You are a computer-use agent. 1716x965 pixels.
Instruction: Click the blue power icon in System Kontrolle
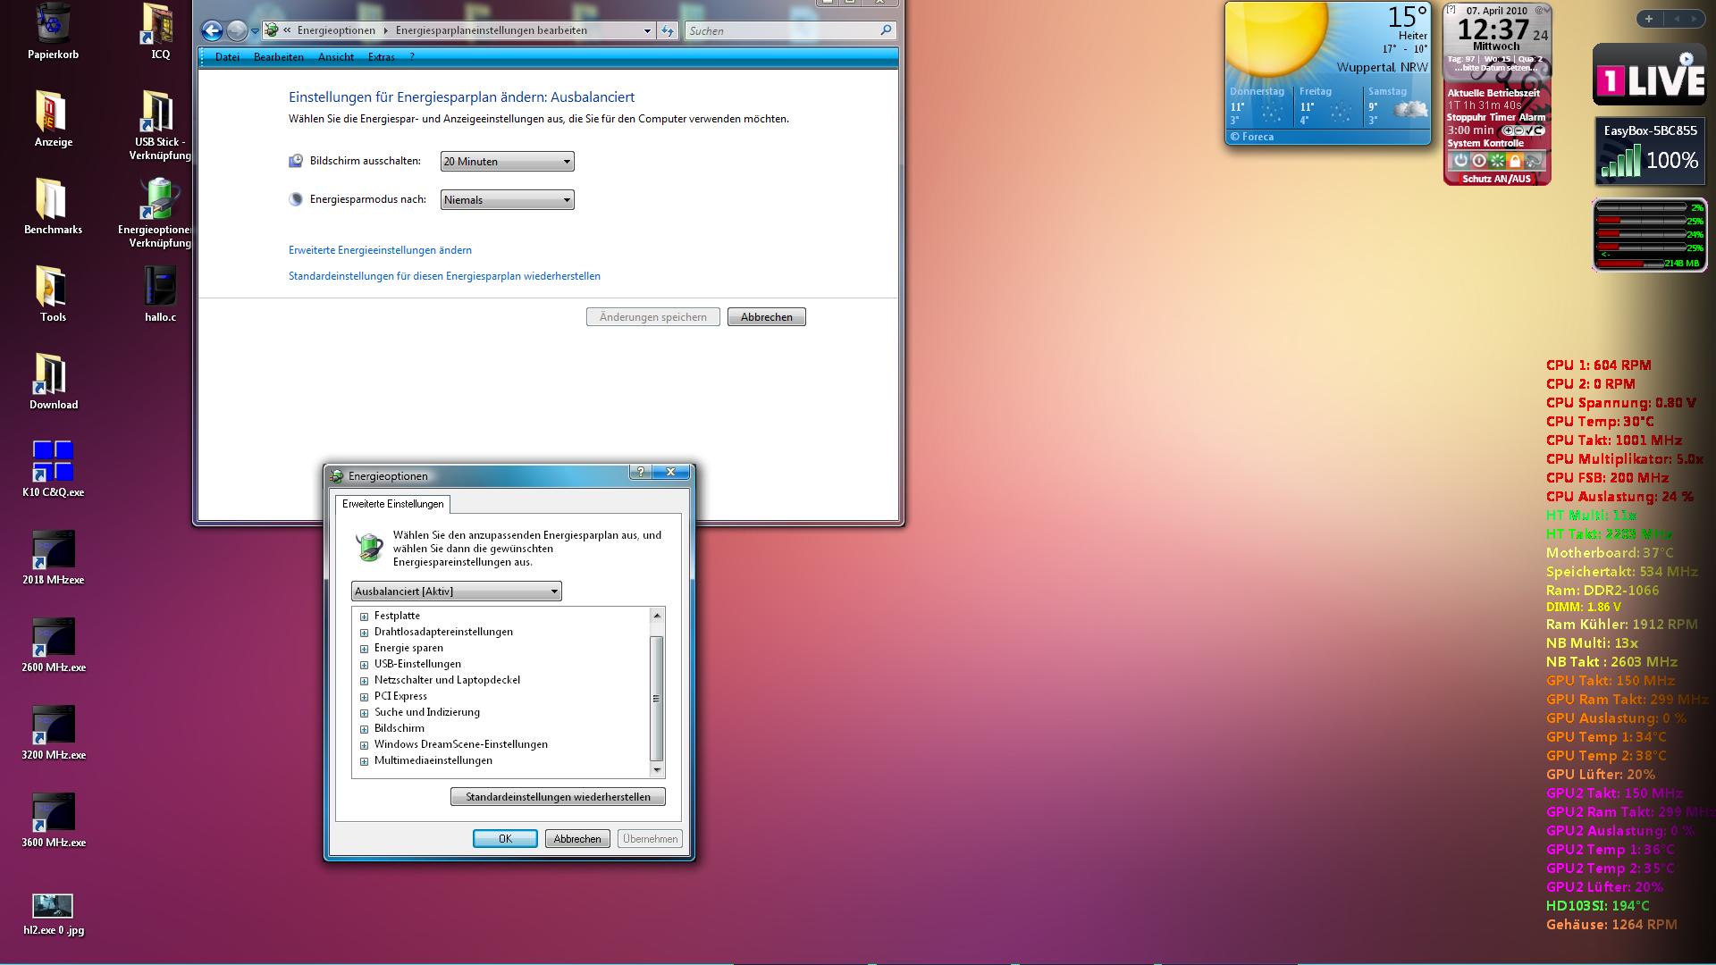pos(1460,161)
